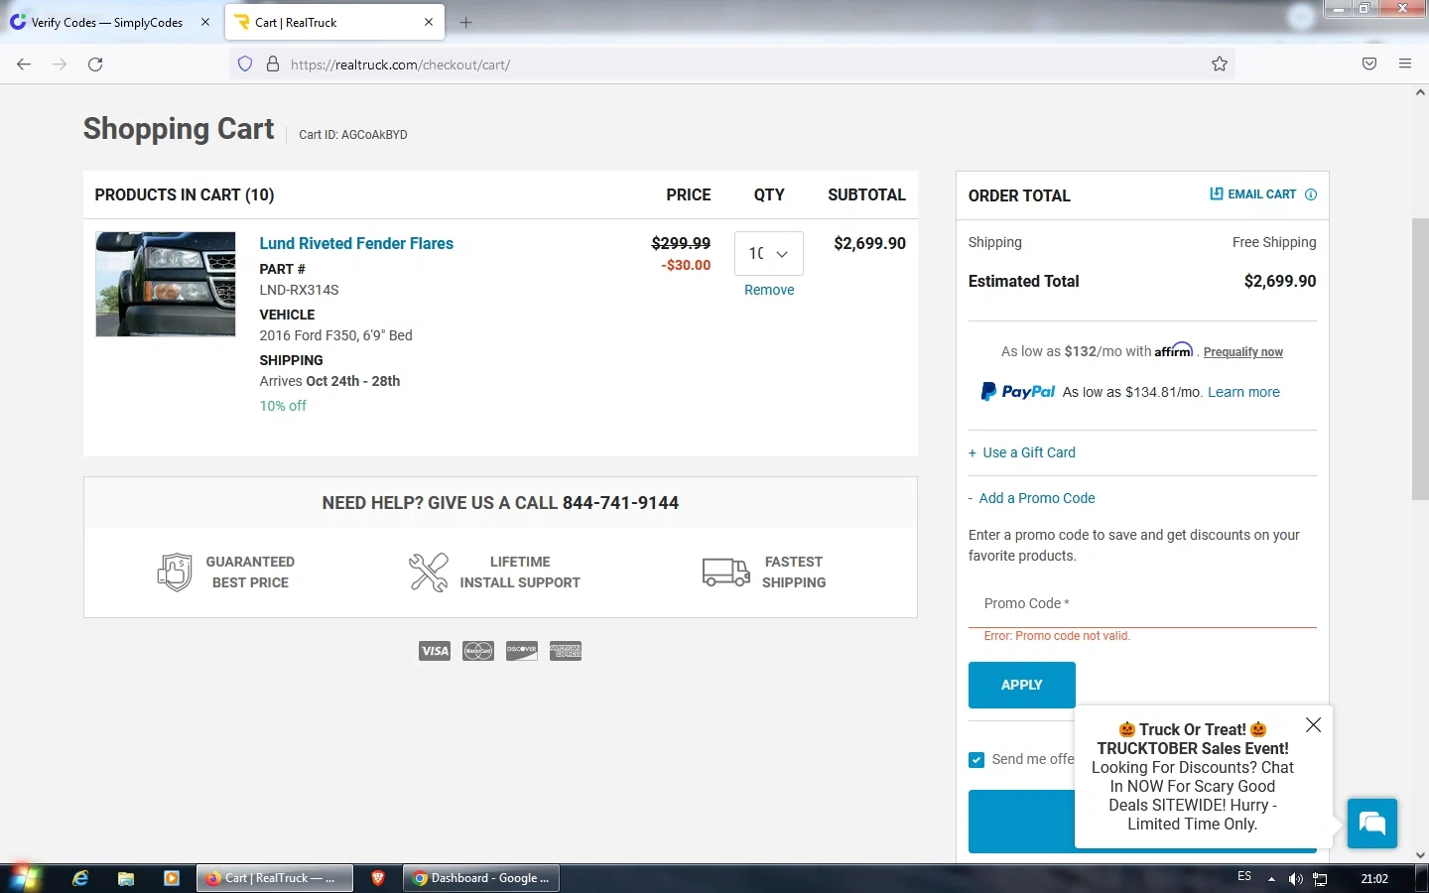Click the scrollbar up arrow
The image size is (1429, 893).
pos(1420,92)
